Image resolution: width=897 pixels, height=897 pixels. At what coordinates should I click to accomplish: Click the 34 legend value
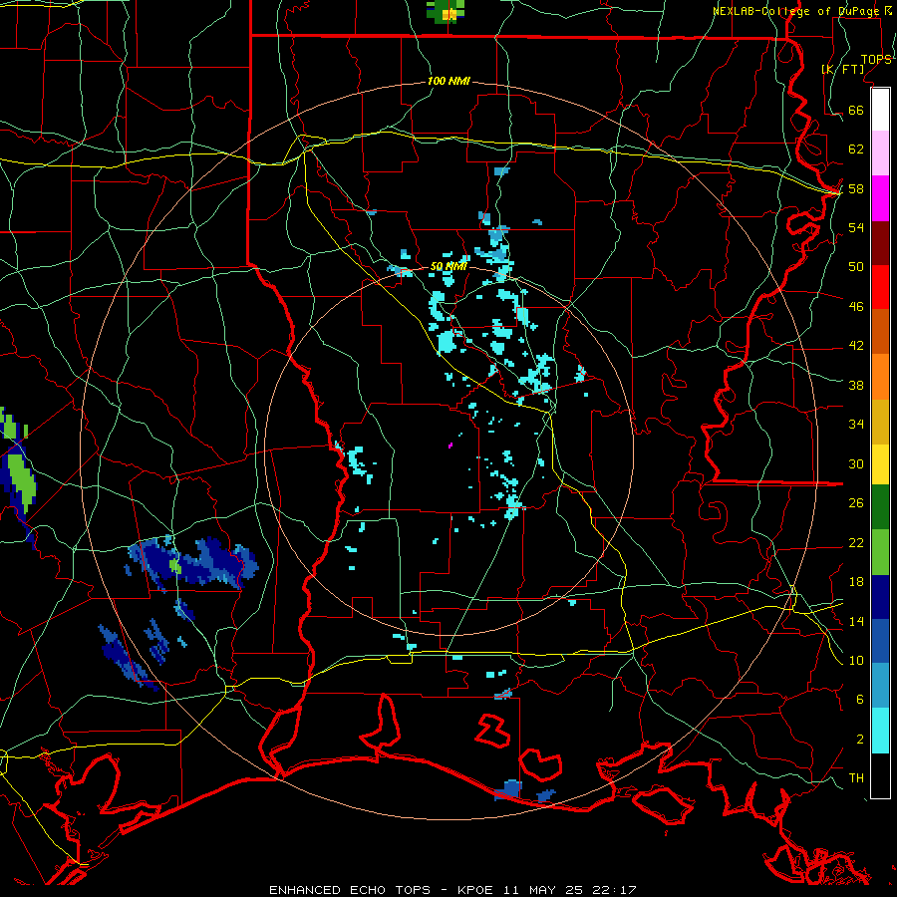pyautogui.click(x=856, y=425)
